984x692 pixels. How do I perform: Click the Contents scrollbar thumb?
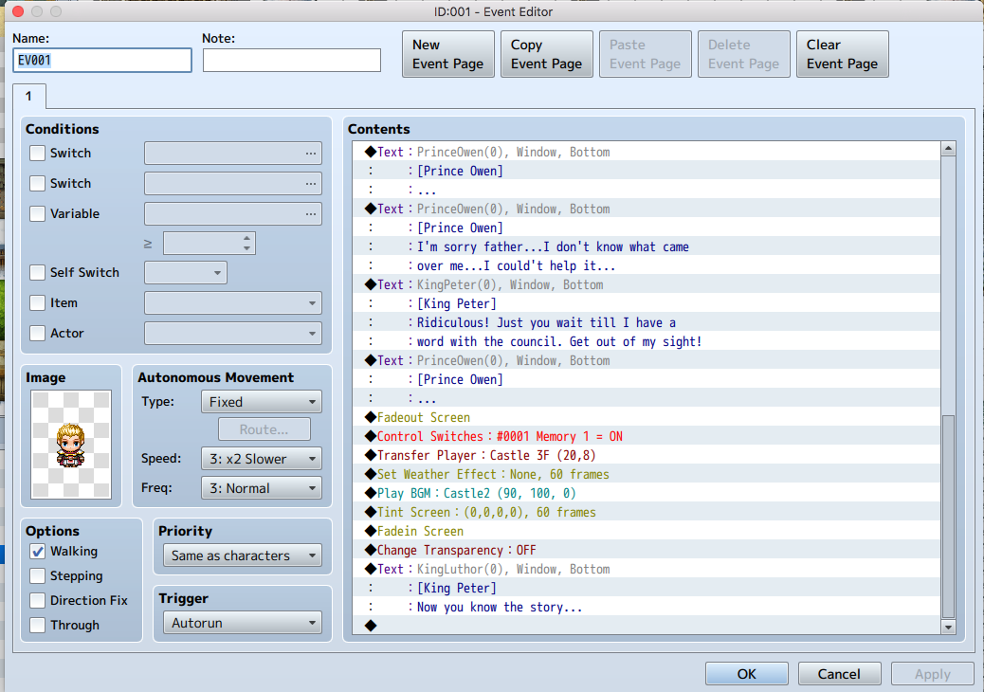pos(948,516)
